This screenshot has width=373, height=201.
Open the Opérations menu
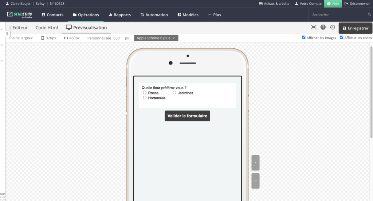point(86,15)
